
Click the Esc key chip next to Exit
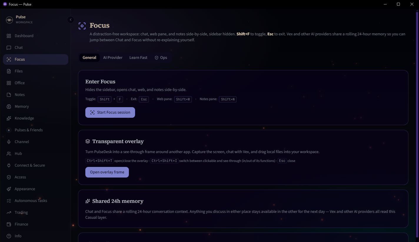[x=144, y=99]
